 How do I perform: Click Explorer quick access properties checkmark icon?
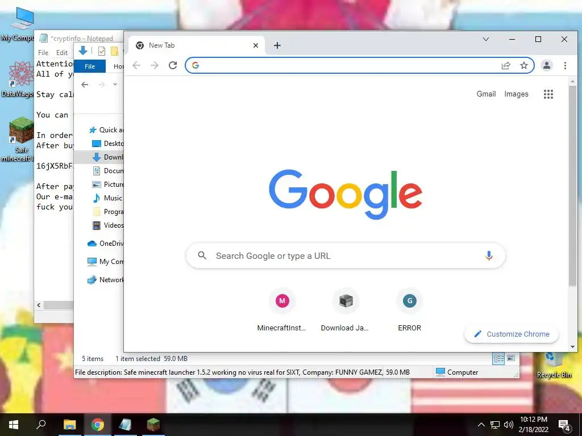coord(101,51)
